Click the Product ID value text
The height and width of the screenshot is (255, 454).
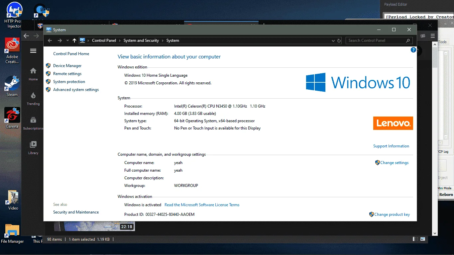170,214
